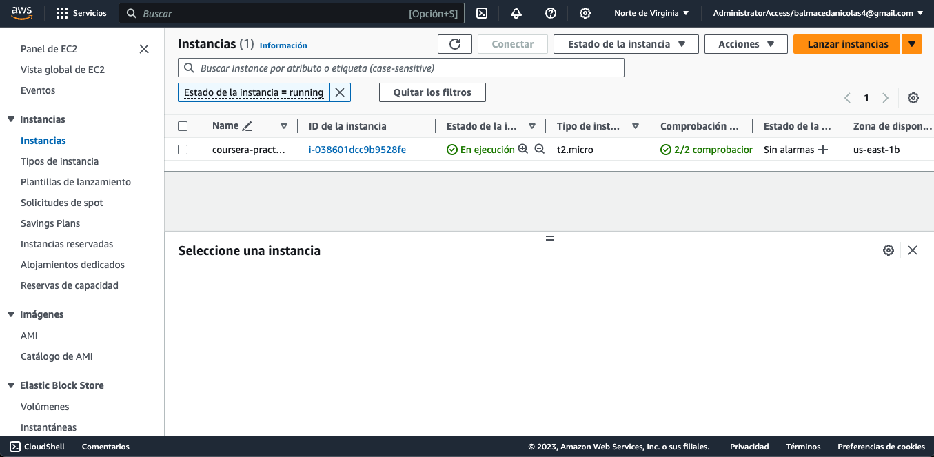The width and height of the screenshot is (934, 457).
Task: Open Plantillas de lanzamiento
Action: tap(76, 182)
